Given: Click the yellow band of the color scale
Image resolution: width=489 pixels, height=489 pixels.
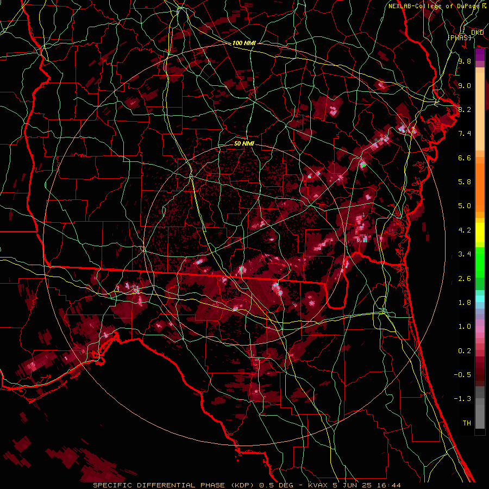Looking at the screenshot, I should tap(480, 232).
